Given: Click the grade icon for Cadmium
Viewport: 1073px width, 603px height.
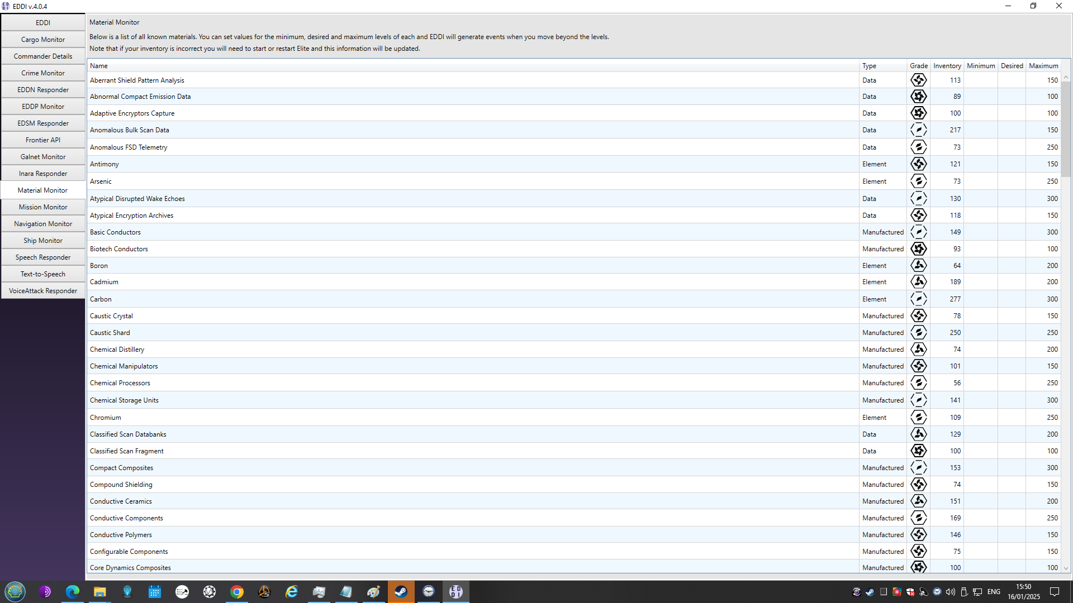Looking at the screenshot, I should [x=918, y=281].
